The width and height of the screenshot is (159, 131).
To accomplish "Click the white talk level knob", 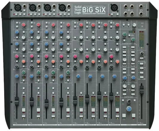I will [x=134, y=25].
